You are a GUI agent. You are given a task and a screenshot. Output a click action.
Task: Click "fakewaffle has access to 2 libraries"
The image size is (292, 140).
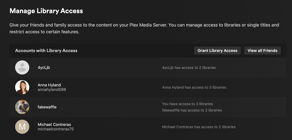coord(192,110)
